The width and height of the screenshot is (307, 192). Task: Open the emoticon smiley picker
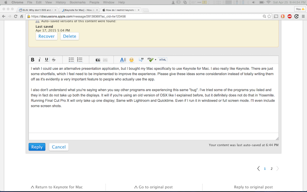tap(132, 60)
